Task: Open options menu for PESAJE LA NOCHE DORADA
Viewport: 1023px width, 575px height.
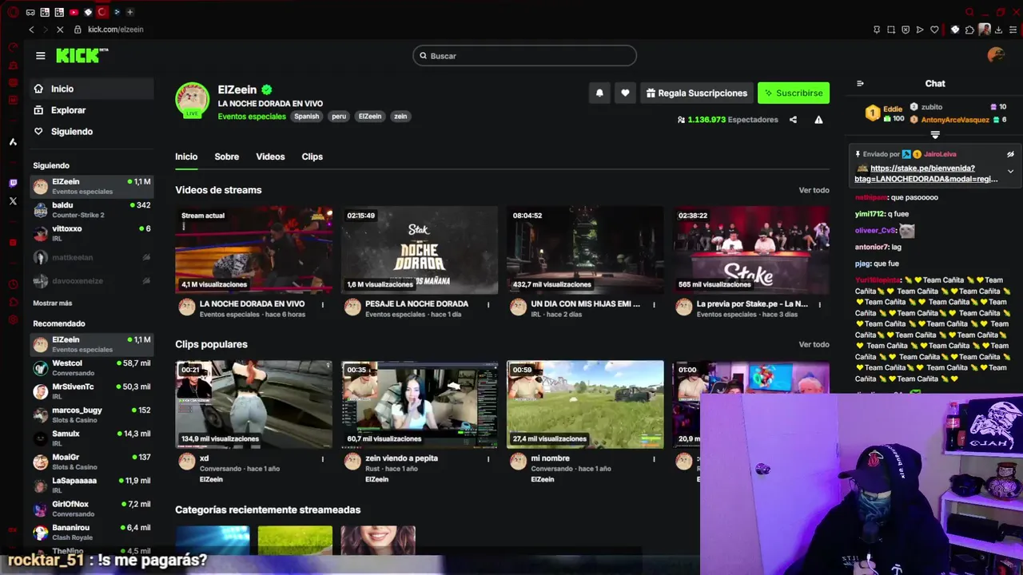Action: pyautogui.click(x=488, y=304)
